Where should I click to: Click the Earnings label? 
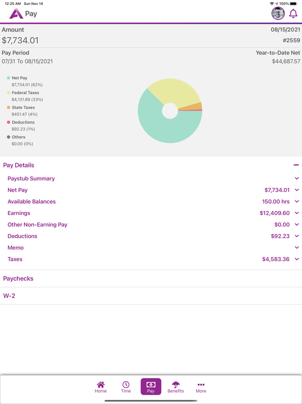(19, 213)
